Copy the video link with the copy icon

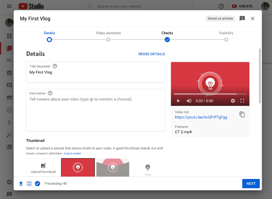(242, 114)
